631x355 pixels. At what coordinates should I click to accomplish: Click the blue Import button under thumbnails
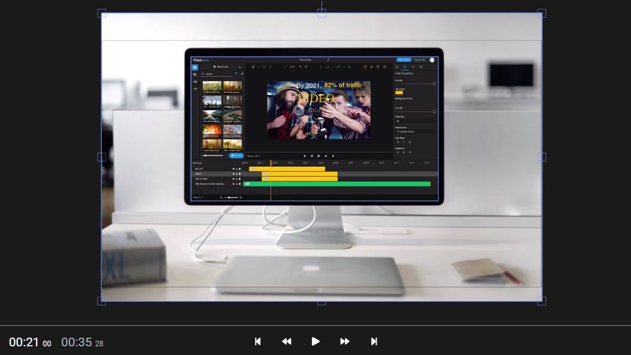click(236, 156)
